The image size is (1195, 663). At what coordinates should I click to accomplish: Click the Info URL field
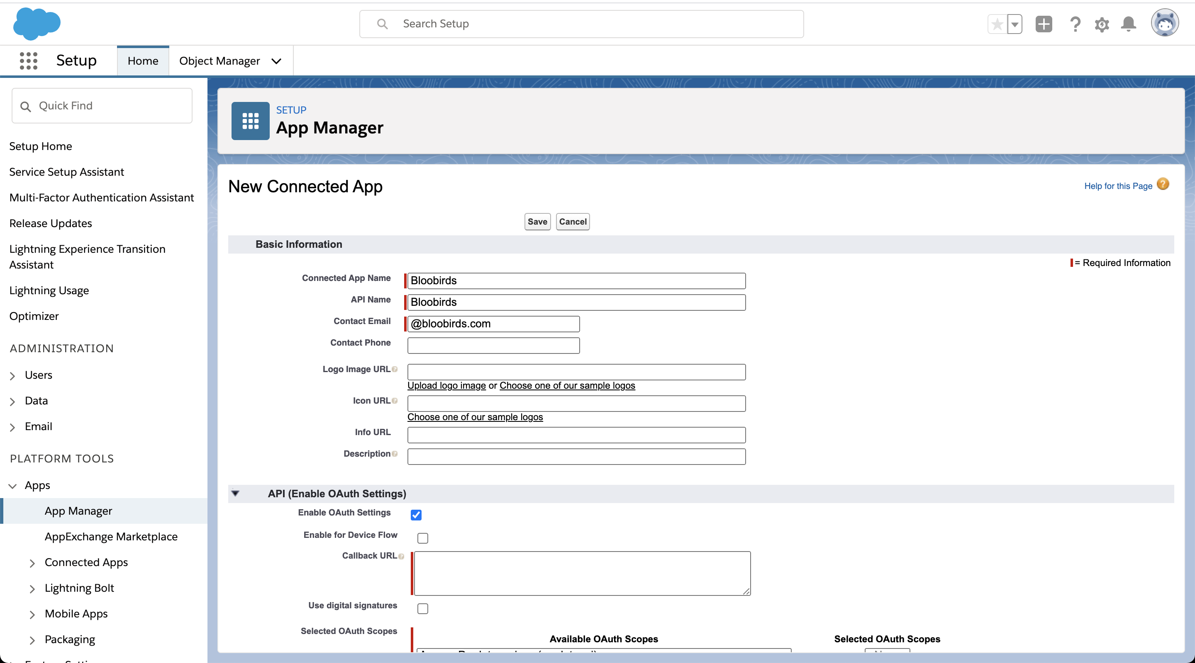[x=576, y=435]
